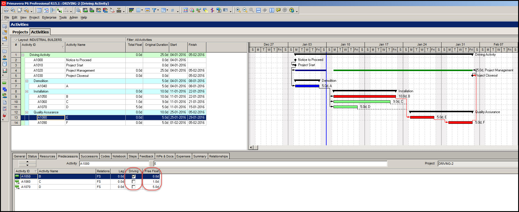Image resolution: width=519 pixels, height=212 pixels.
Task: Click the Zoom In magnifier
Action: (238, 10)
